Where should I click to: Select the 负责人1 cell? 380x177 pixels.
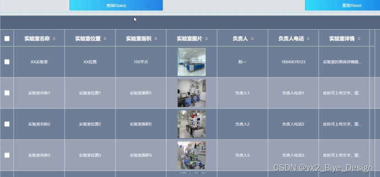coord(242,93)
